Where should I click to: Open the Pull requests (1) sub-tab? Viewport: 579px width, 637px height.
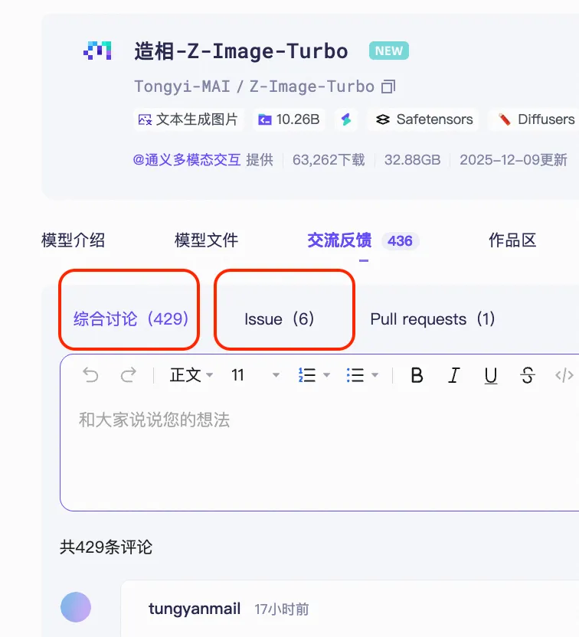432,319
